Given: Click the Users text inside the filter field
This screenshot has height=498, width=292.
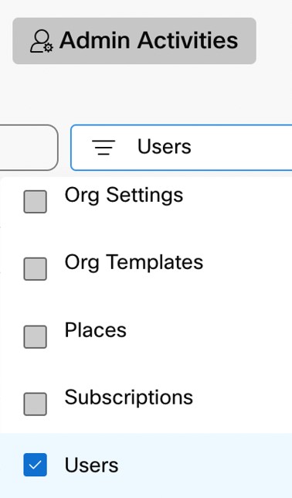Looking at the screenshot, I should (164, 147).
